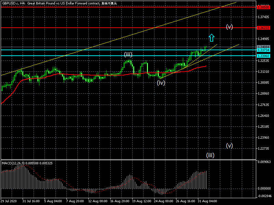Select the (iii) label above the candle peak
This screenshot has width=274, height=205.
(x=128, y=54)
